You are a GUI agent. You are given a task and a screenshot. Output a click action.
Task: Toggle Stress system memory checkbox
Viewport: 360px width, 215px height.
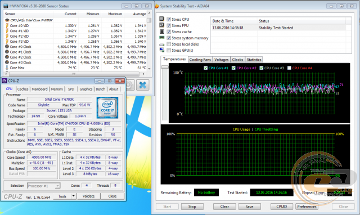(x=169, y=38)
